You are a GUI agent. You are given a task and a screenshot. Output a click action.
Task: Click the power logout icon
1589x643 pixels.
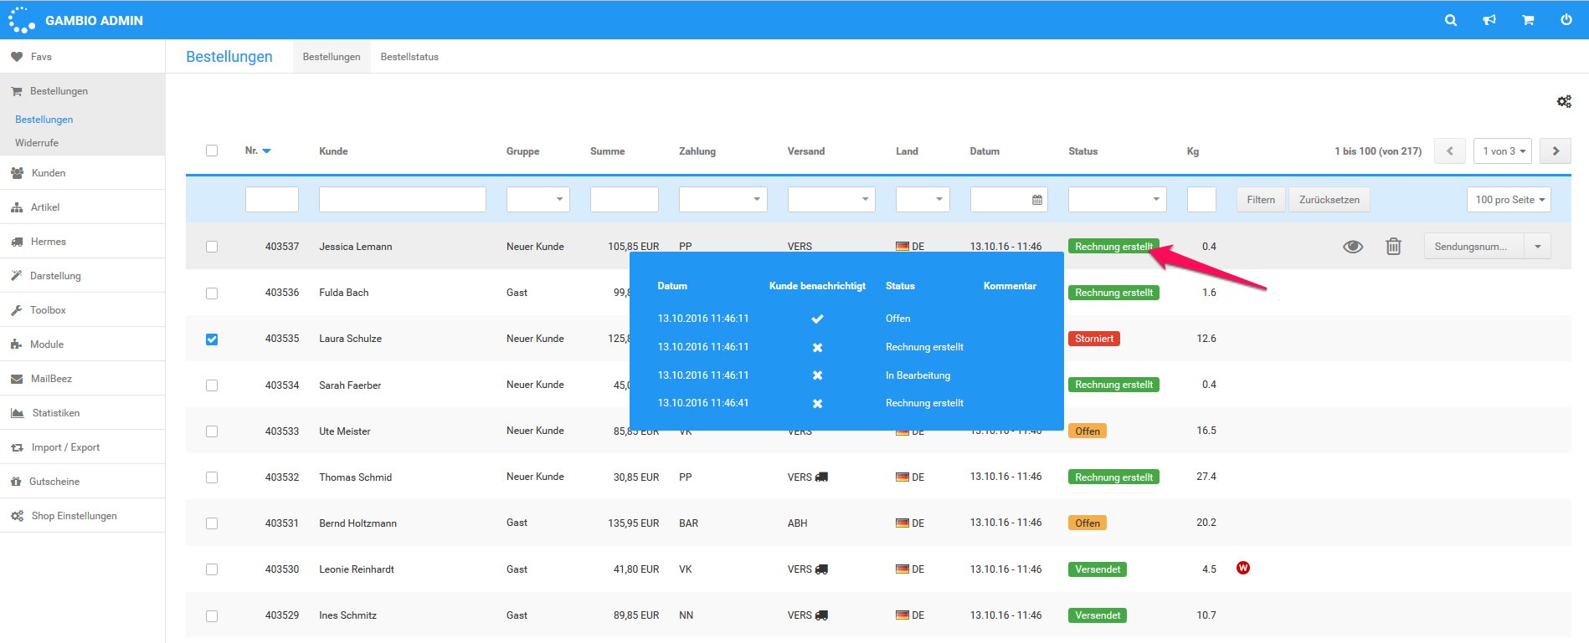[x=1566, y=20]
